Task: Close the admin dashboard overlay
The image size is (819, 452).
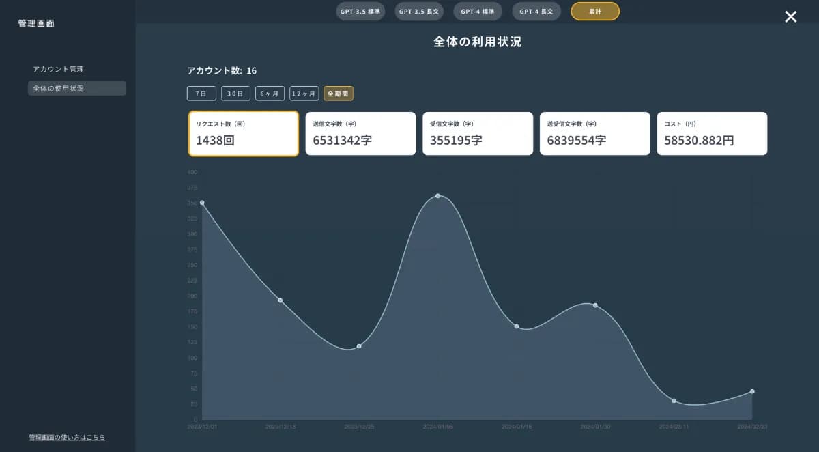Action: (790, 16)
